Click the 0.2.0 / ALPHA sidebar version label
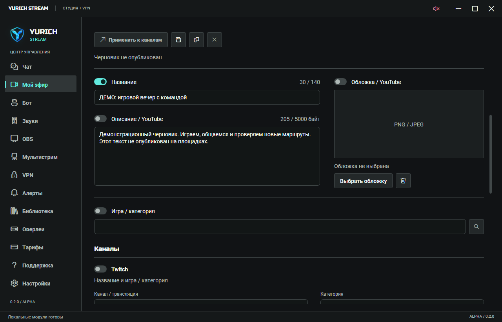Viewport: 502px width, 322px height. pyautogui.click(x=22, y=302)
